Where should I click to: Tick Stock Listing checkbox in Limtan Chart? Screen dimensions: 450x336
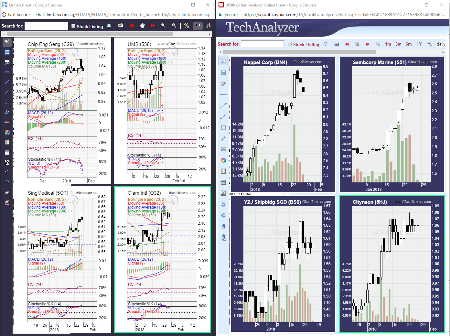[x=73, y=26]
